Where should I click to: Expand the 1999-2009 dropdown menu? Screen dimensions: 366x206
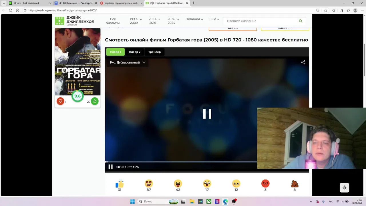point(136,21)
